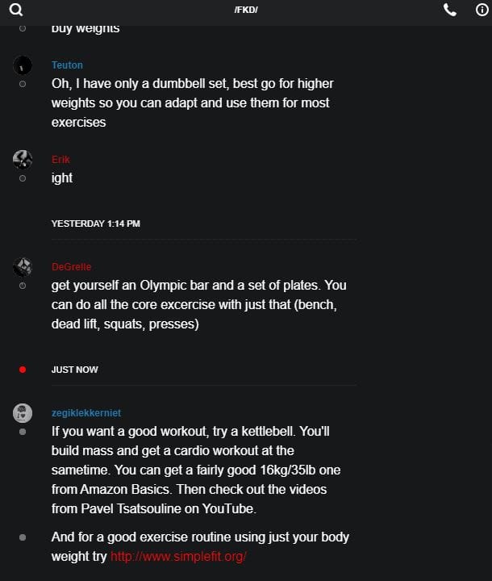
Task: Click Teuton's profile avatar
Action: (x=23, y=65)
